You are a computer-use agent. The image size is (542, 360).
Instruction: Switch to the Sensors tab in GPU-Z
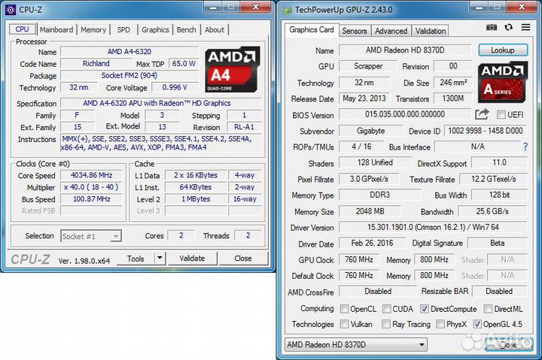[x=355, y=31]
